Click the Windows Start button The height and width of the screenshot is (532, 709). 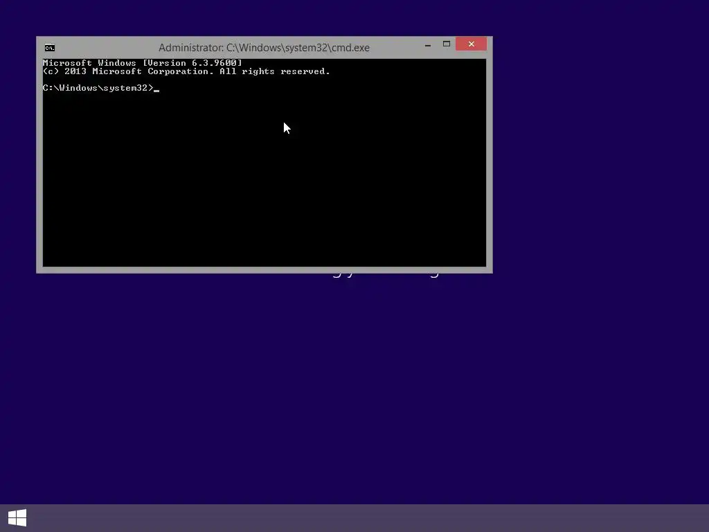point(17,518)
